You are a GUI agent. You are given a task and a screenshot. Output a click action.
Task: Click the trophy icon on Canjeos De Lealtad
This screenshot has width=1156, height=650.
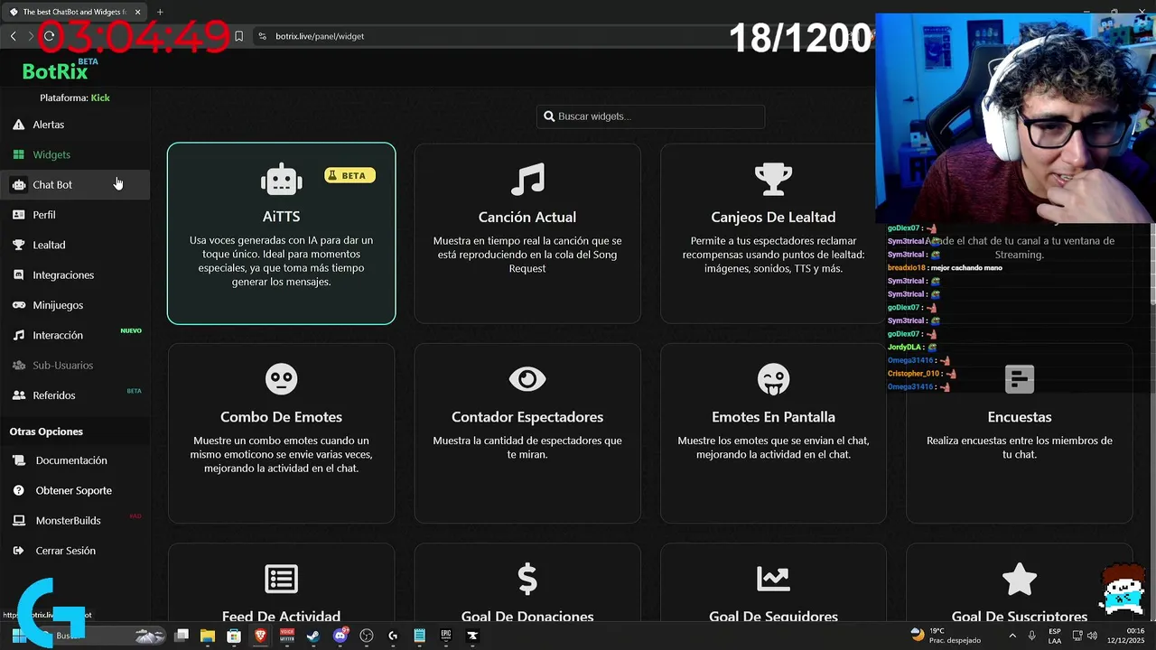pyautogui.click(x=773, y=179)
